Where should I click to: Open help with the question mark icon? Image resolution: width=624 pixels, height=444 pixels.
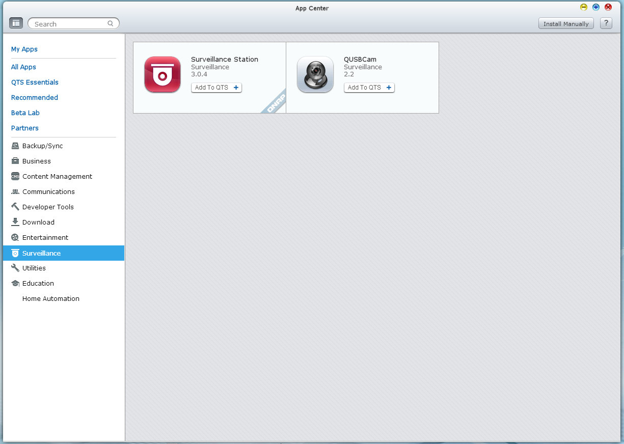click(x=606, y=23)
